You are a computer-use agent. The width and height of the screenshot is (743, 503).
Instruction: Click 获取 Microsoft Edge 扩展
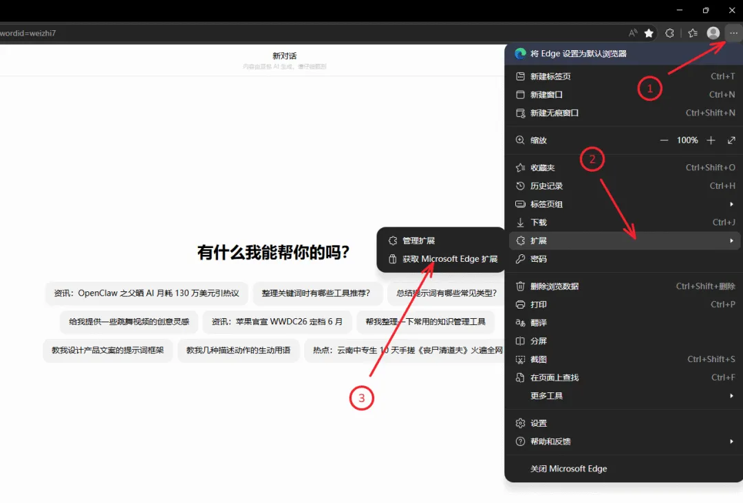(441, 259)
